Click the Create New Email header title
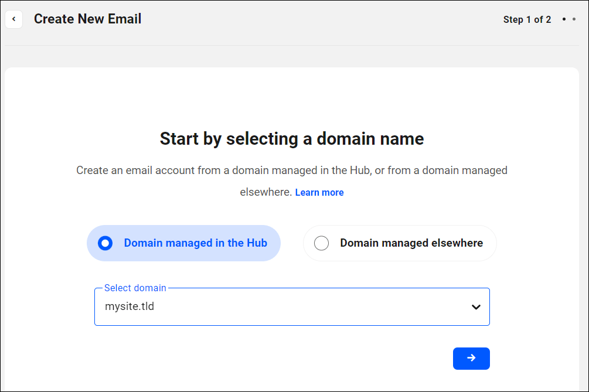Screen dimensions: 589x392 coord(87,19)
